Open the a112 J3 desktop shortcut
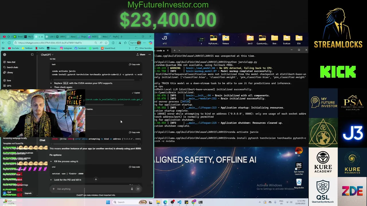Image resolution: width=367 pixels, height=206 pixels. (x=165, y=40)
